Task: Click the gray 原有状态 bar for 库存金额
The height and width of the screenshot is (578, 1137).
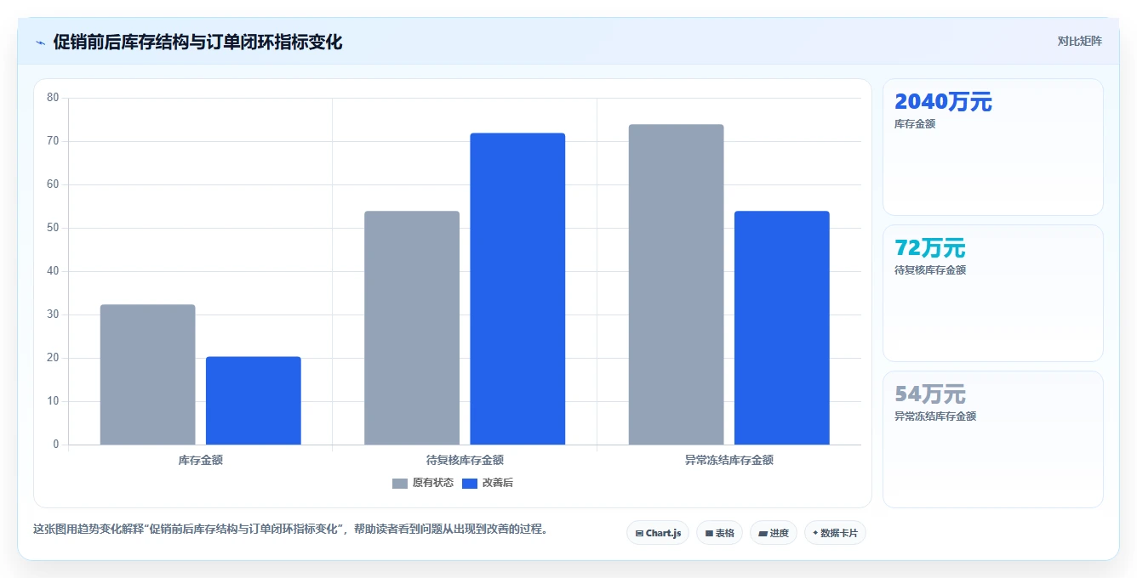Action: (x=147, y=375)
